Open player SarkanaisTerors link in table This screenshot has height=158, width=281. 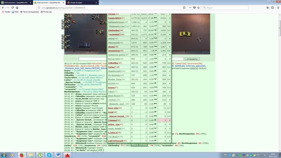click(116, 22)
